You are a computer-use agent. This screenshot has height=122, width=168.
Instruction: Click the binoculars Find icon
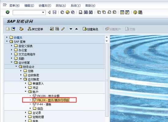tap(86, 12)
